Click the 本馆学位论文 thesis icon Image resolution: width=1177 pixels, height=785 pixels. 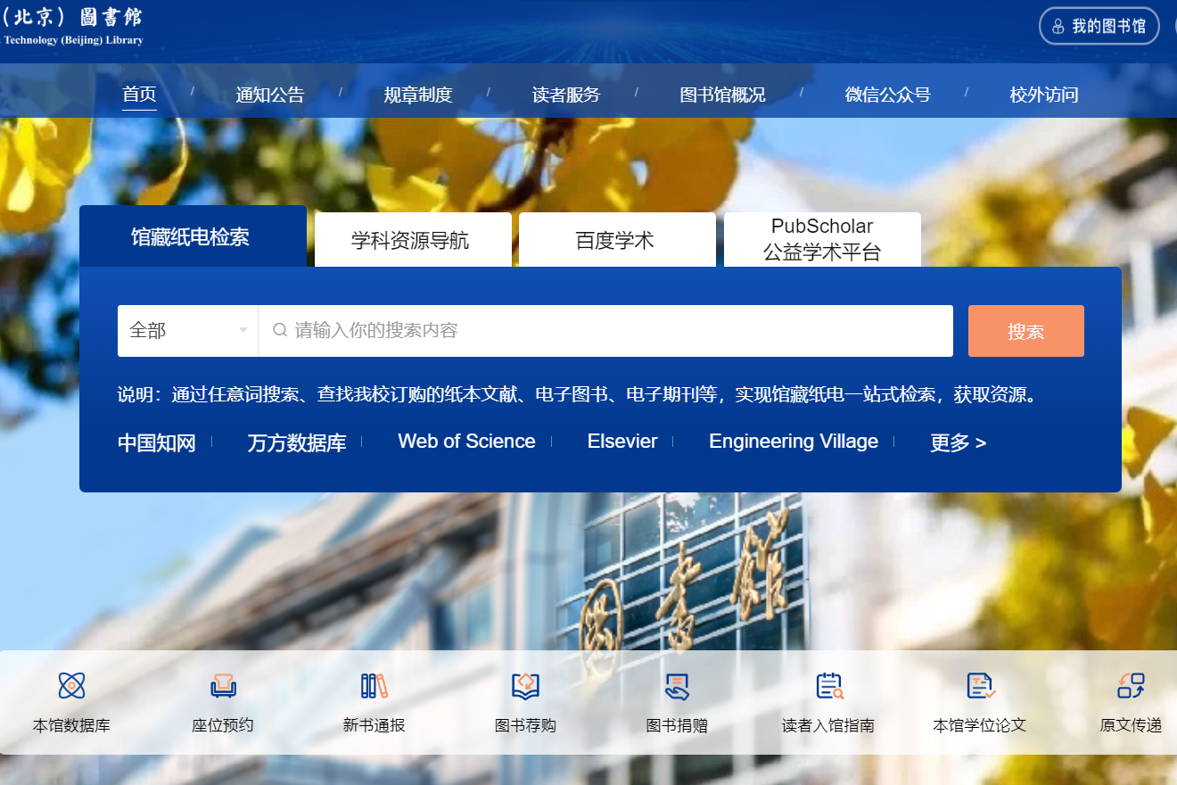[x=980, y=685]
